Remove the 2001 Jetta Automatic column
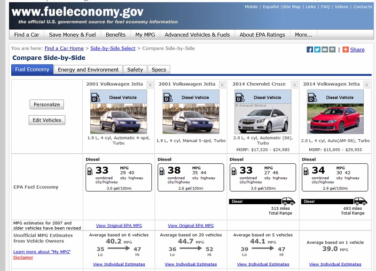 pyautogui.click(x=150, y=85)
